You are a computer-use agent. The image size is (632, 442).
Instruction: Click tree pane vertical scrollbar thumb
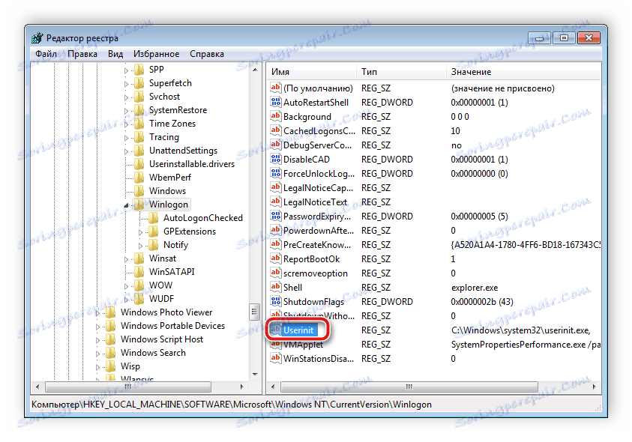[x=254, y=312]
